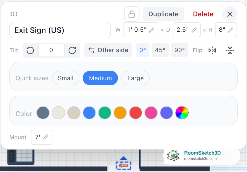Delete the Exit Sign item
Viewport: 247px width, 172px height.
[203, 14]
